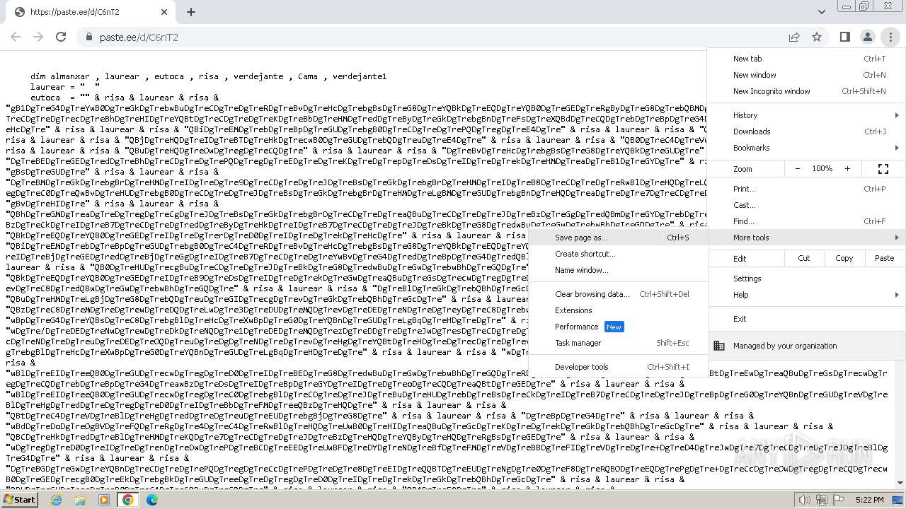The height and width of the screenshot is (509, 906).
Task: Open Chrome Settings
Action: (x=806, y=279)
